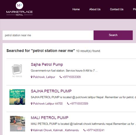
Task: Open the Home menu item
Action: pyautogui.click(x=76, y=9)
